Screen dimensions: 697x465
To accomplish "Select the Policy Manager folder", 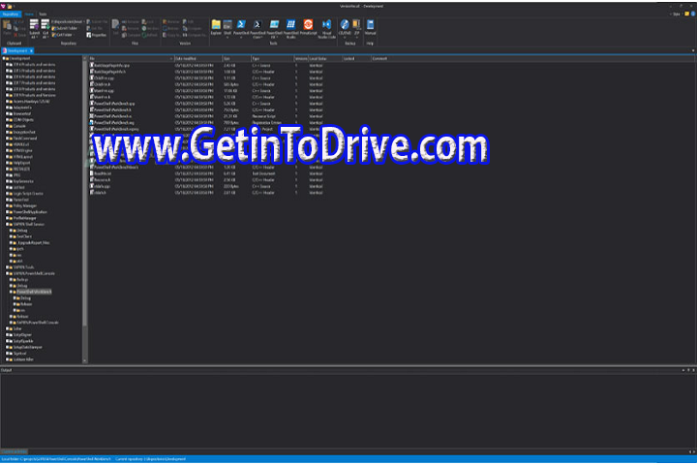I will pyautogui.click(x=25, y=206).
